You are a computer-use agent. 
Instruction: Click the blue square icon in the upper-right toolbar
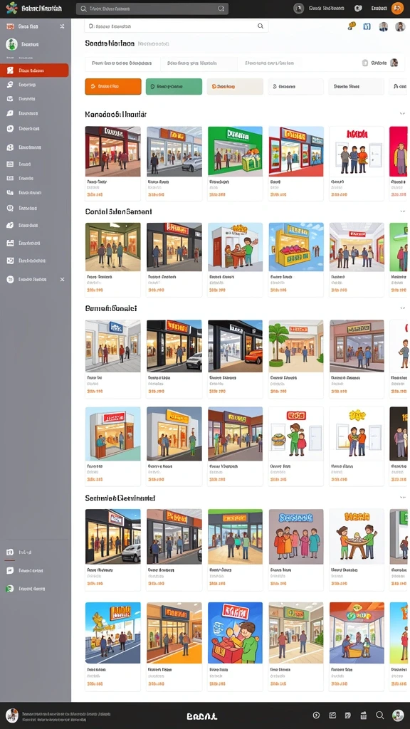(367, 26)
